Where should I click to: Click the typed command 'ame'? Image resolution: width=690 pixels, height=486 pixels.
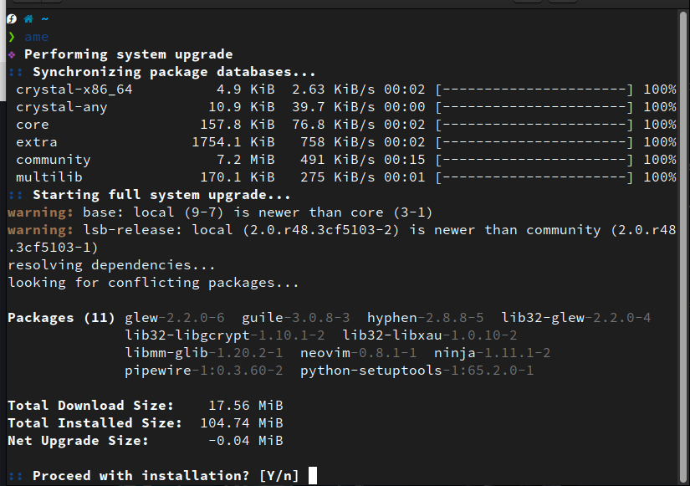[37, 37]
